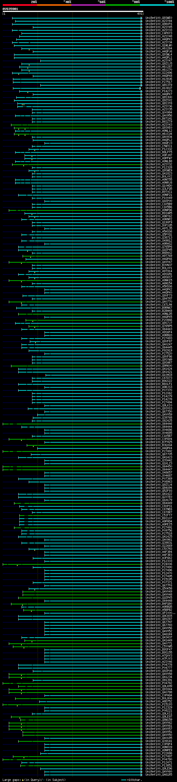Click UniRef100_Q40956 result

click(x=159, y=116)
